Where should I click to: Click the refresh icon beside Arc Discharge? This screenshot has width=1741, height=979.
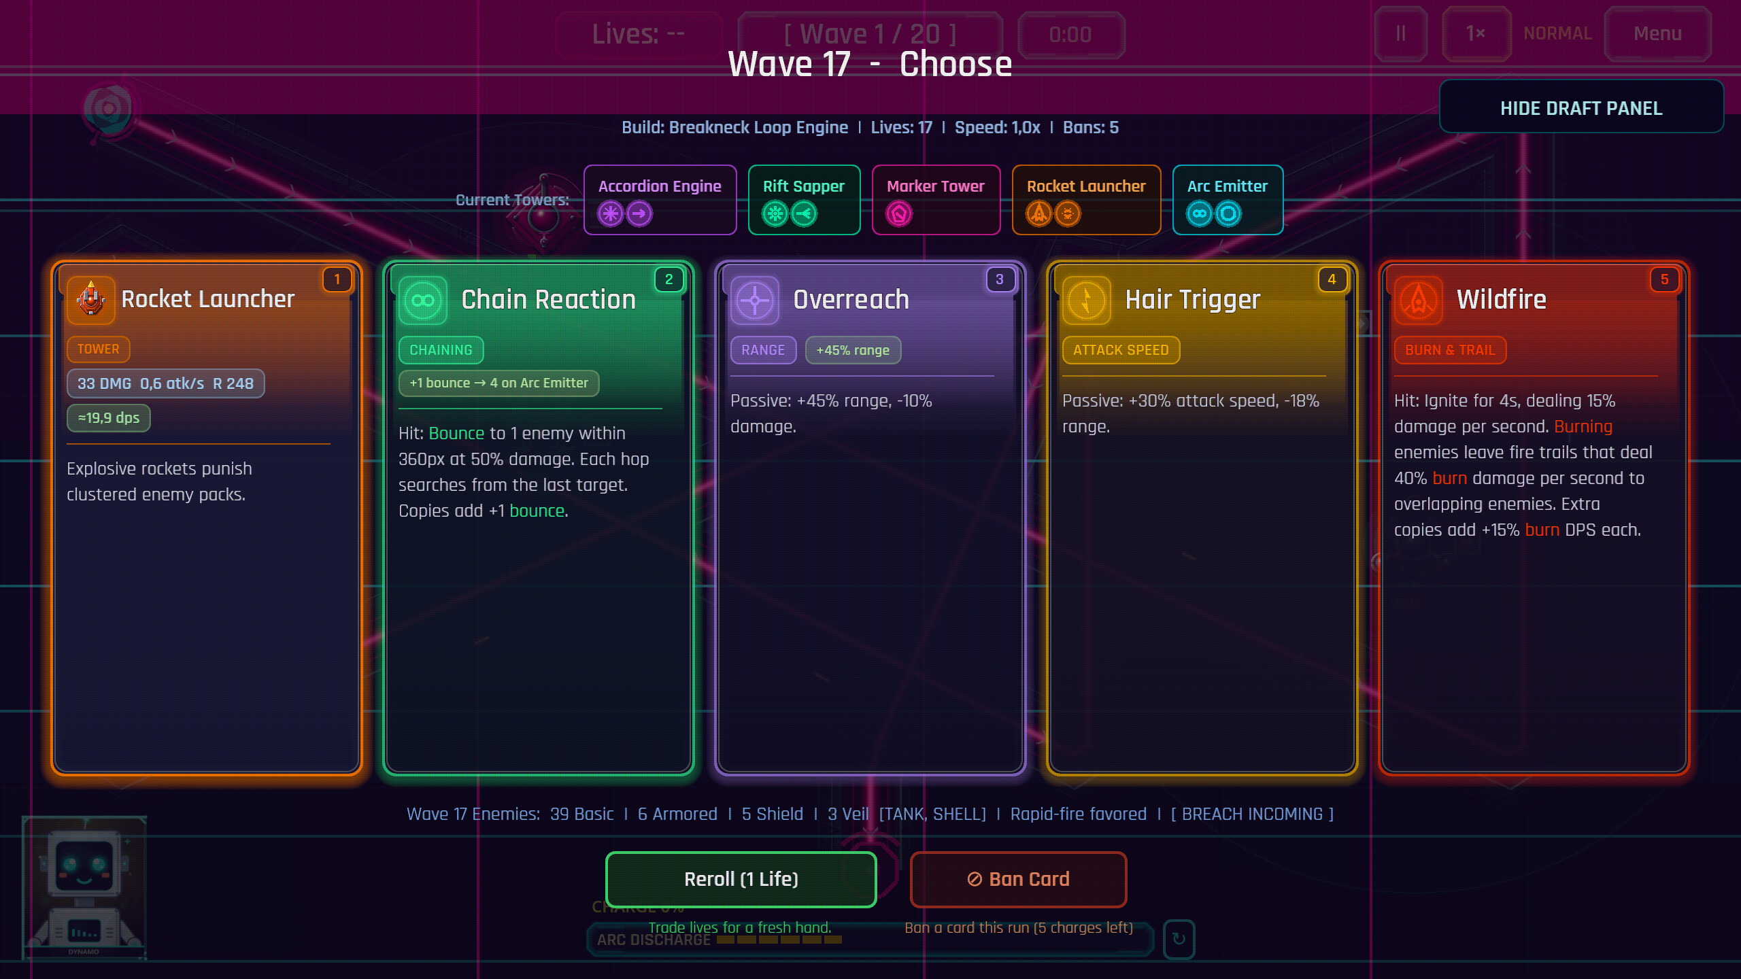1179,939
